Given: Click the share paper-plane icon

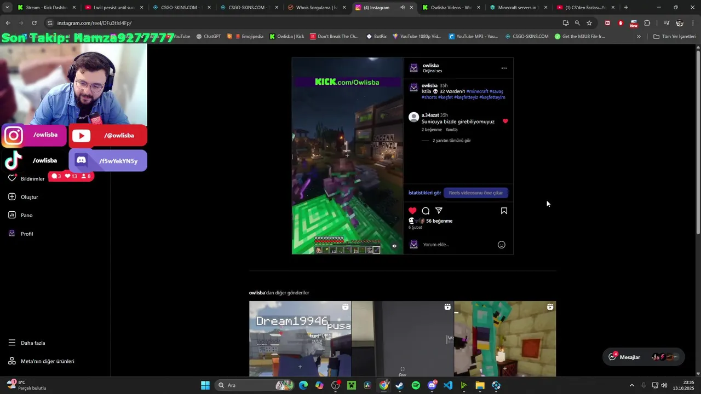Looking at the screenshot, I should 439,211.
